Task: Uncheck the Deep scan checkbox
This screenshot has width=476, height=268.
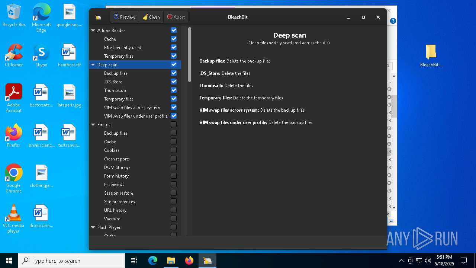Action: point(174,64)
